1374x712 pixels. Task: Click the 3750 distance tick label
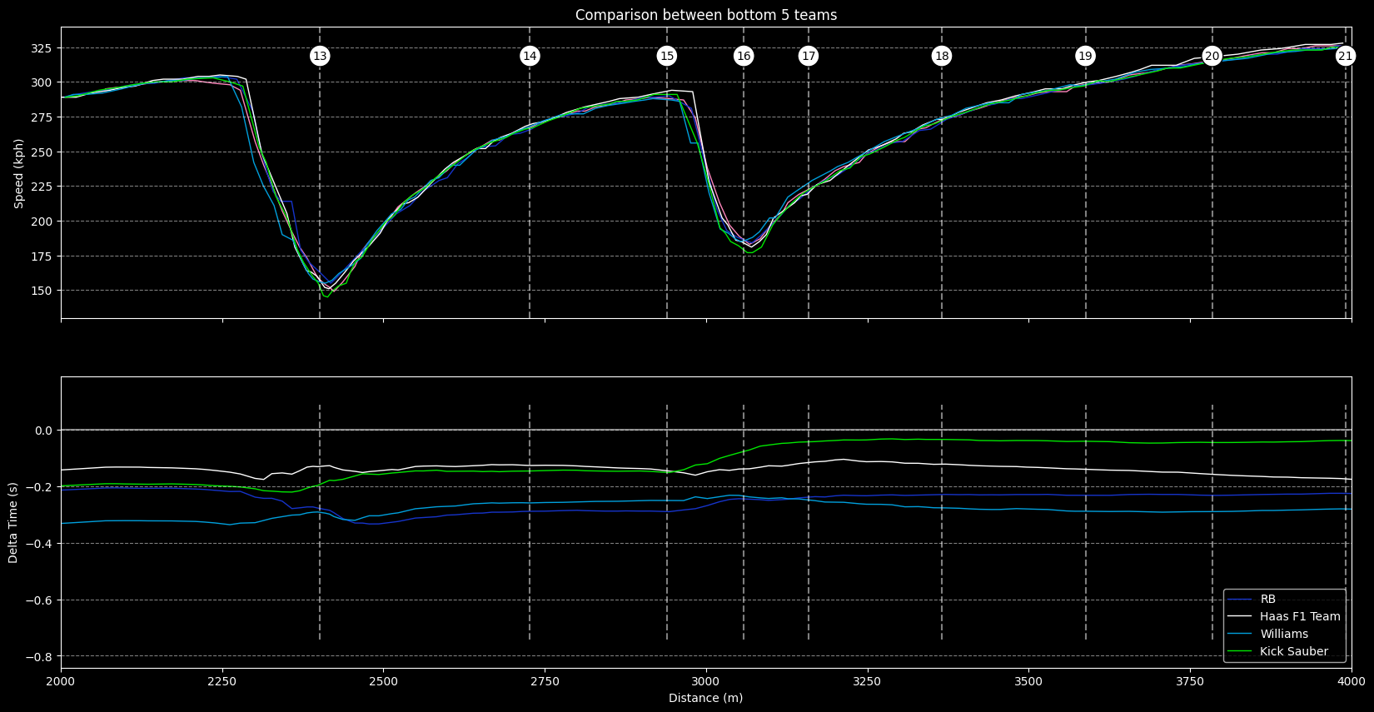1190,680
